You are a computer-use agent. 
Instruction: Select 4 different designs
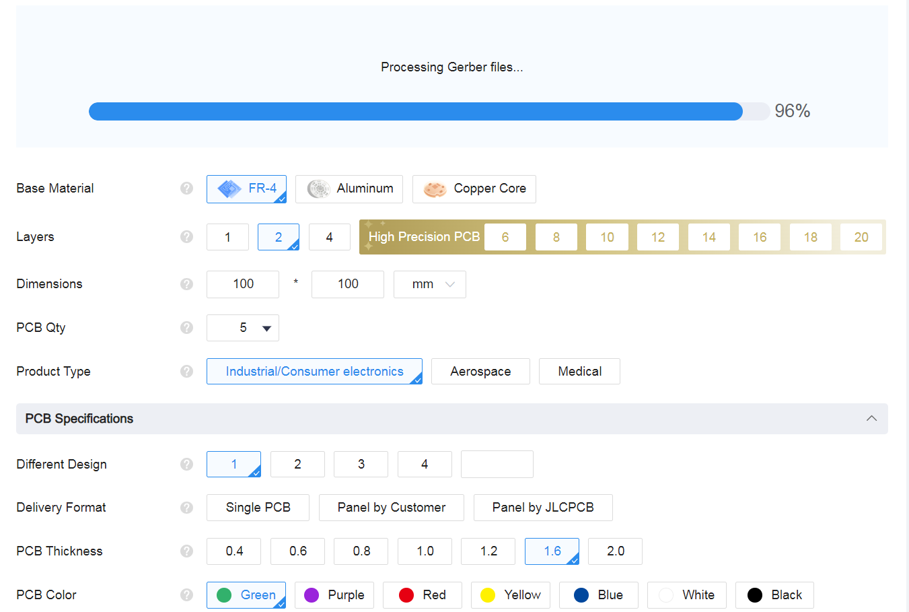click(425, 465)
